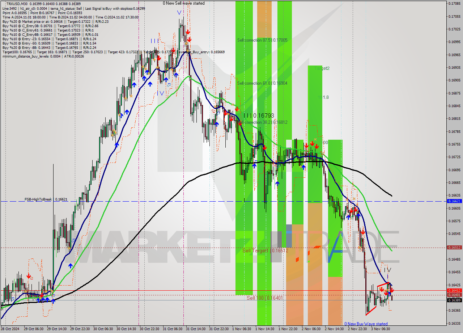Image resolution: width=463 pixels, height=333 pixels.
Task: Select the '2 Nov 14:30' time axis label
Action: click(x=334, y=329)
